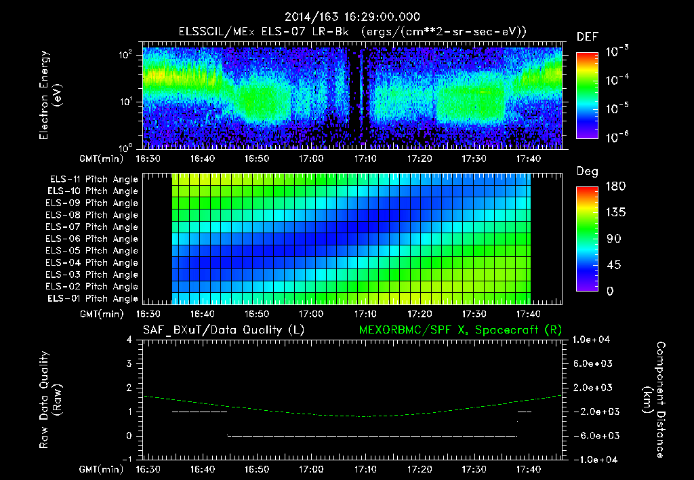Click the 10^-6 tick on the DEF scale
694x480 pixels.
point(617,137)
